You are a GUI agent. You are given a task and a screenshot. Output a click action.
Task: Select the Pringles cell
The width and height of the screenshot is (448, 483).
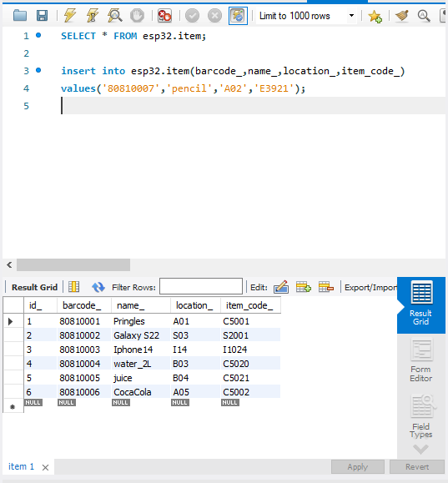click(141, 321)
